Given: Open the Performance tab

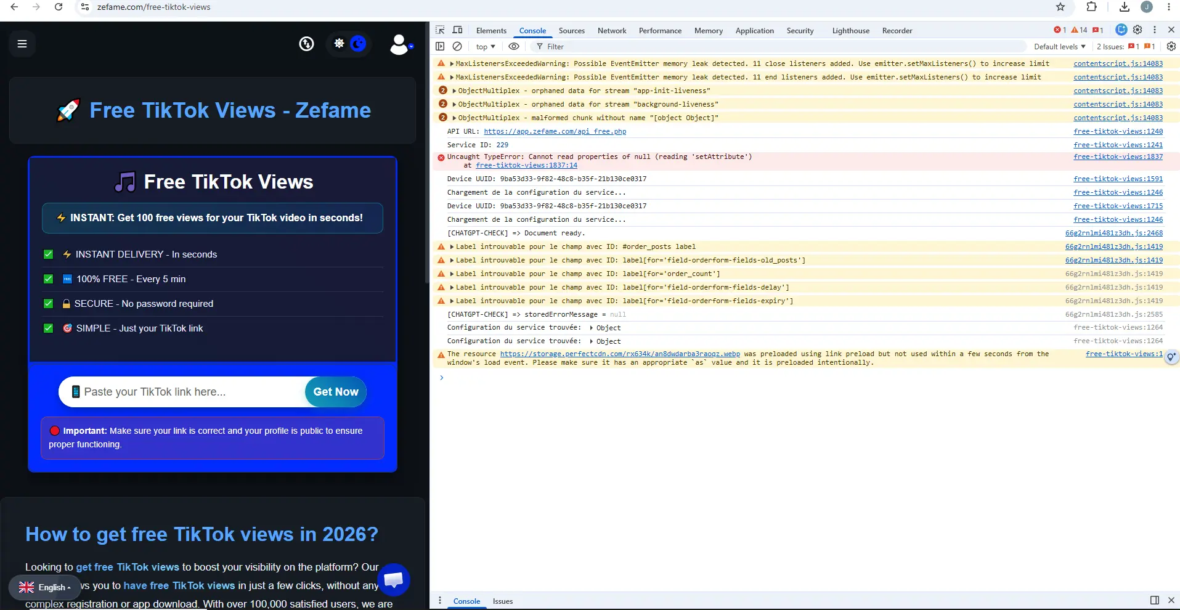Looking at the screenshot, I should tap(660, 31).
